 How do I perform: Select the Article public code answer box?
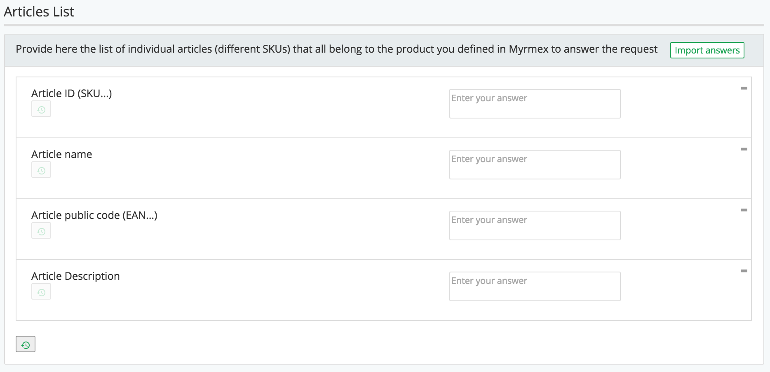tap(535, 226)
